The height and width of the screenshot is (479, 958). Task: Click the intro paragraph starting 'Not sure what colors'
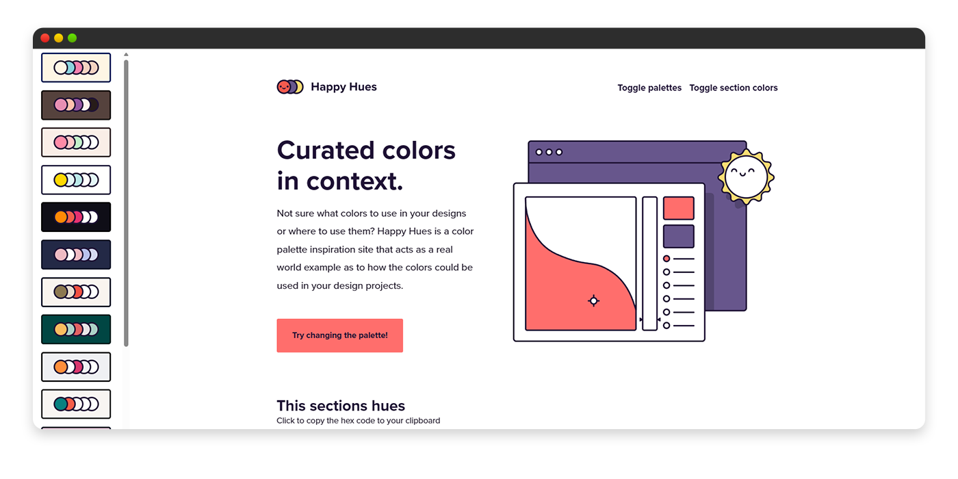point(376,249)
